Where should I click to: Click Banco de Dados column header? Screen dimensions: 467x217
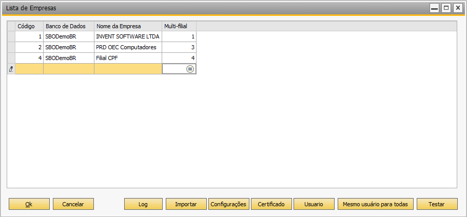point(69,26)
